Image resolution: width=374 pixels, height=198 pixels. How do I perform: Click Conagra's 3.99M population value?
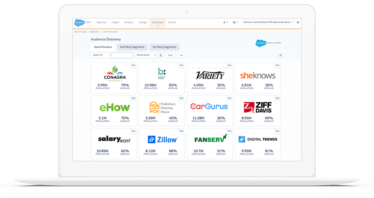(102, 85)
